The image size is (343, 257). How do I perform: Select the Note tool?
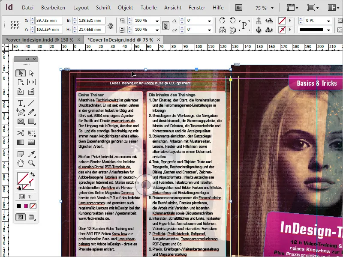click(x=21, y=154)
